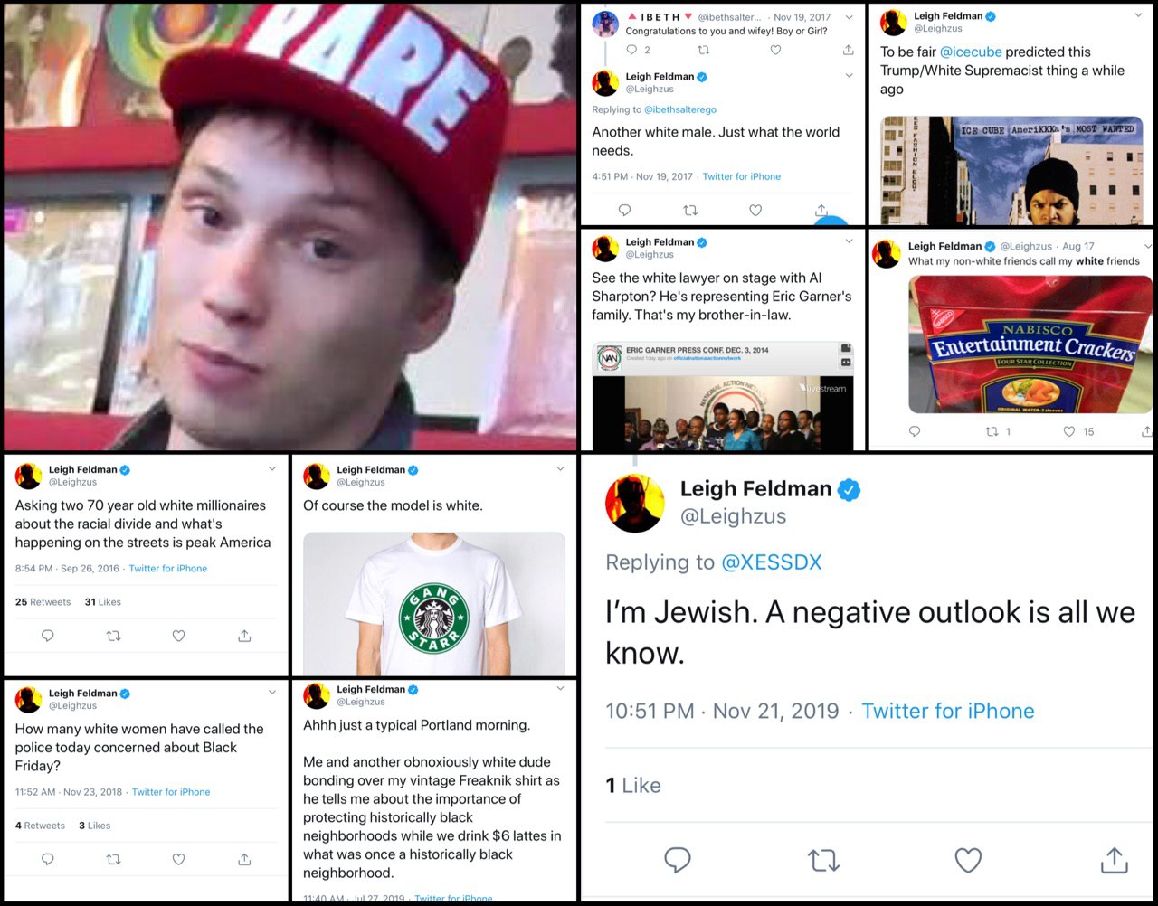The height and width of the screenshot is (906, 1158).
Task: Like the tweet replying to @XESSDX
Action: tap(968, 860)
